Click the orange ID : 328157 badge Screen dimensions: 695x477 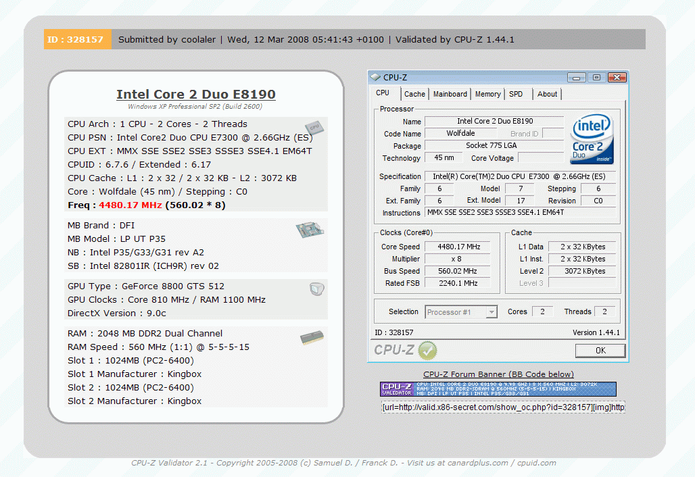(78, 39)
